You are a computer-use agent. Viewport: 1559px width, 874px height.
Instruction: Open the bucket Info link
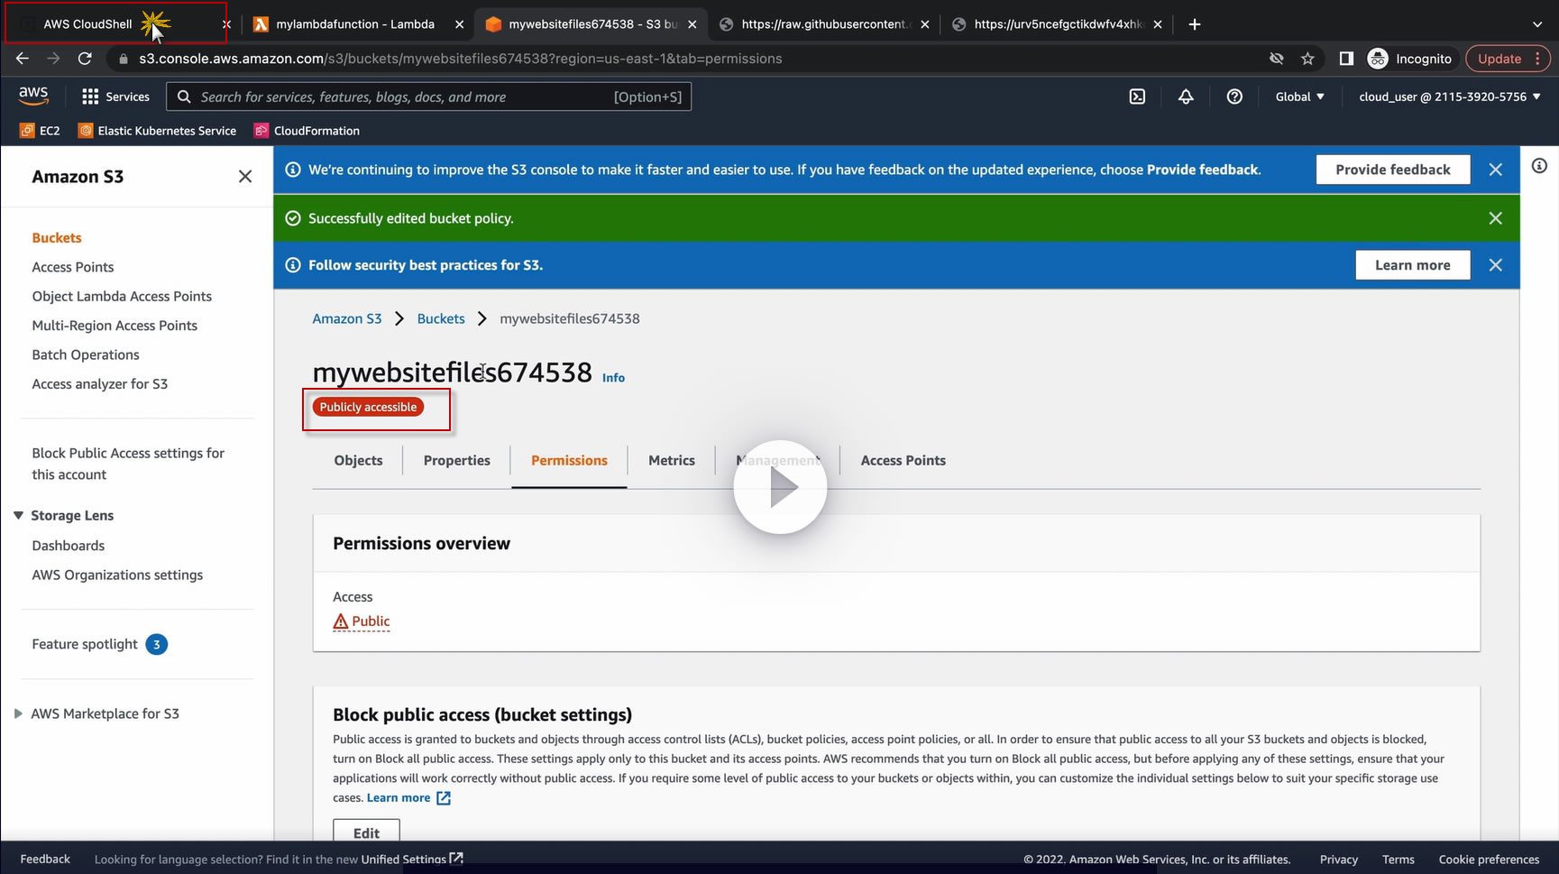(613, 378)
